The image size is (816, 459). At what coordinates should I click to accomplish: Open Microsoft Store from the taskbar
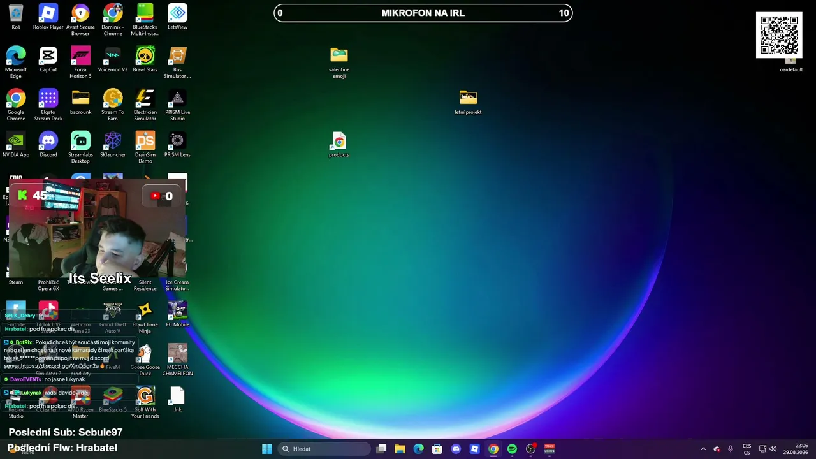point(437,449)
